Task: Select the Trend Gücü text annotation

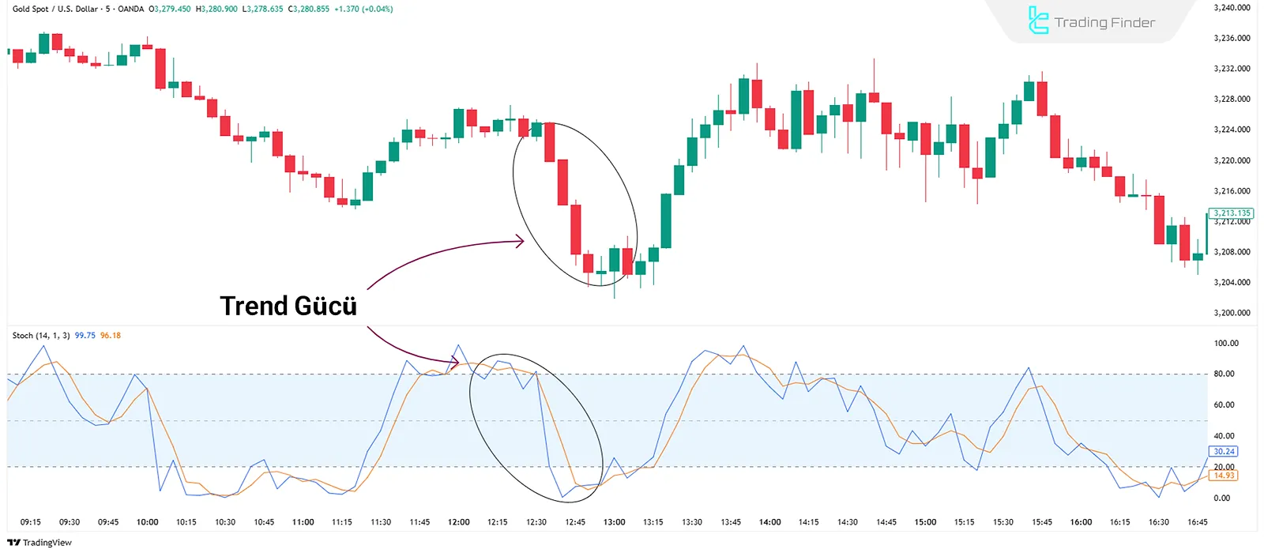Action: tap(288, 307)
